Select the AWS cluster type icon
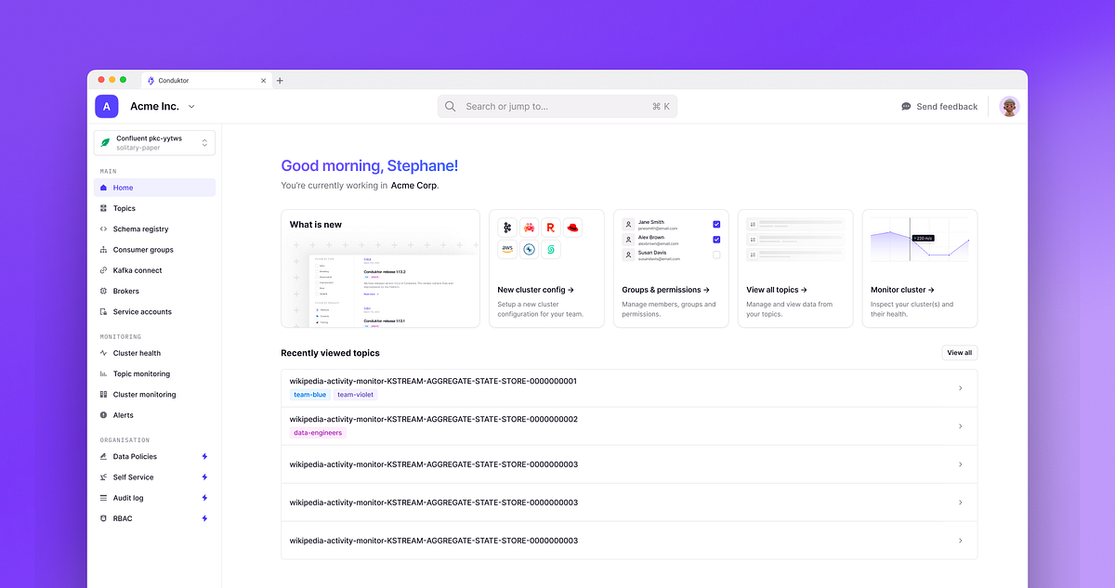 [507, 249]
